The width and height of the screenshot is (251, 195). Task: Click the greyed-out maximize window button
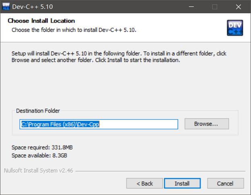(x=214, y=7)
